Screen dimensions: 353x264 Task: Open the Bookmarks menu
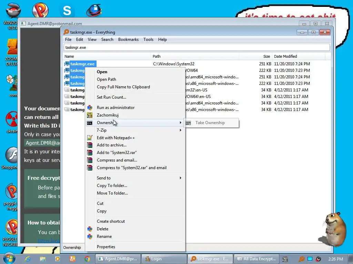tap(128, 40)
